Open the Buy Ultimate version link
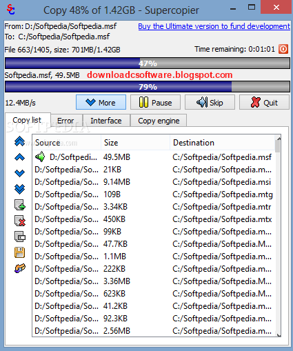This screenshot has width=293, height=351. 214,26
